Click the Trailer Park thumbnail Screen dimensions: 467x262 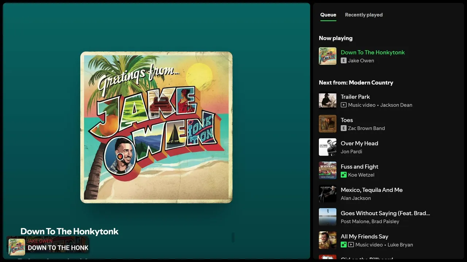point(328,100)
